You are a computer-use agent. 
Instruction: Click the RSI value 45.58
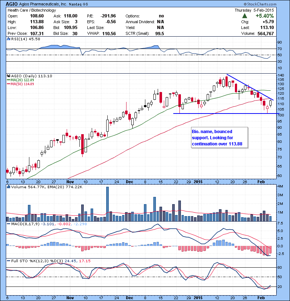coord(34,39)
